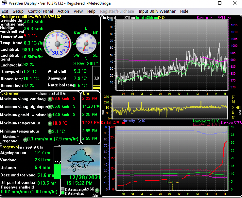Open the Control Panel menu
242x198 pixels.
tap(41, 11)
